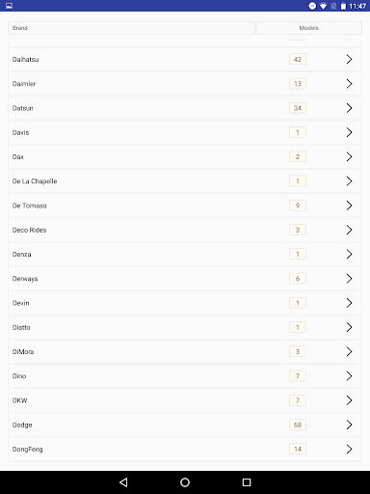Screen dimensions: 370x494
Task: Select the Davis brand name
Action: coord(20,132)
